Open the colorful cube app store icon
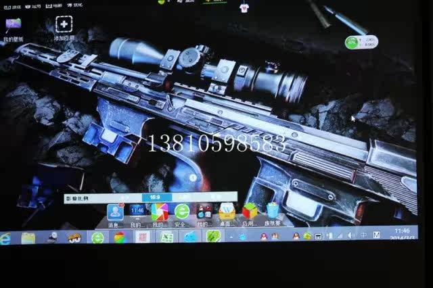Image resolution: width=433 pixels, height=288 pixels. coord(250,212)
